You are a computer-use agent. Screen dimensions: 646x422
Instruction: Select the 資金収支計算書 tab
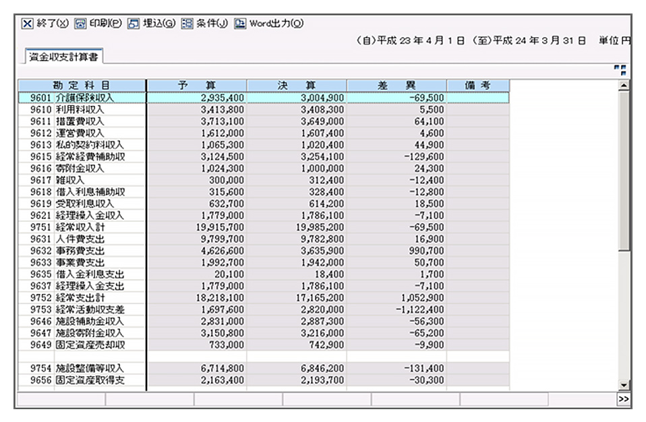pyautogui.click(x=63, y=57)
